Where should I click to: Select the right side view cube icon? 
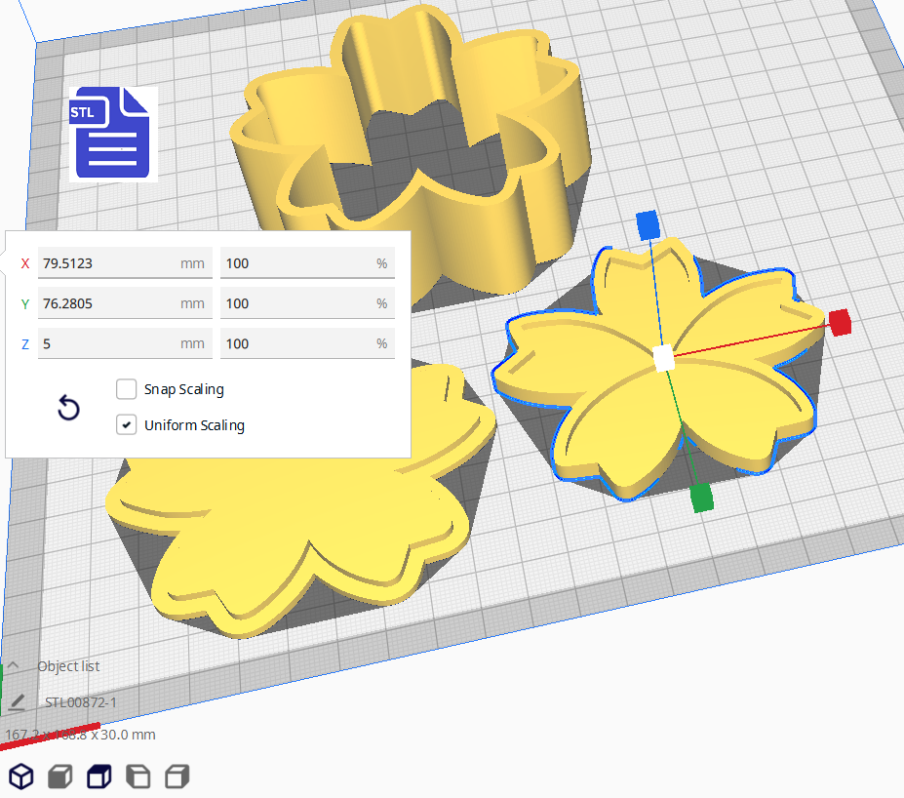click(177, 777)
